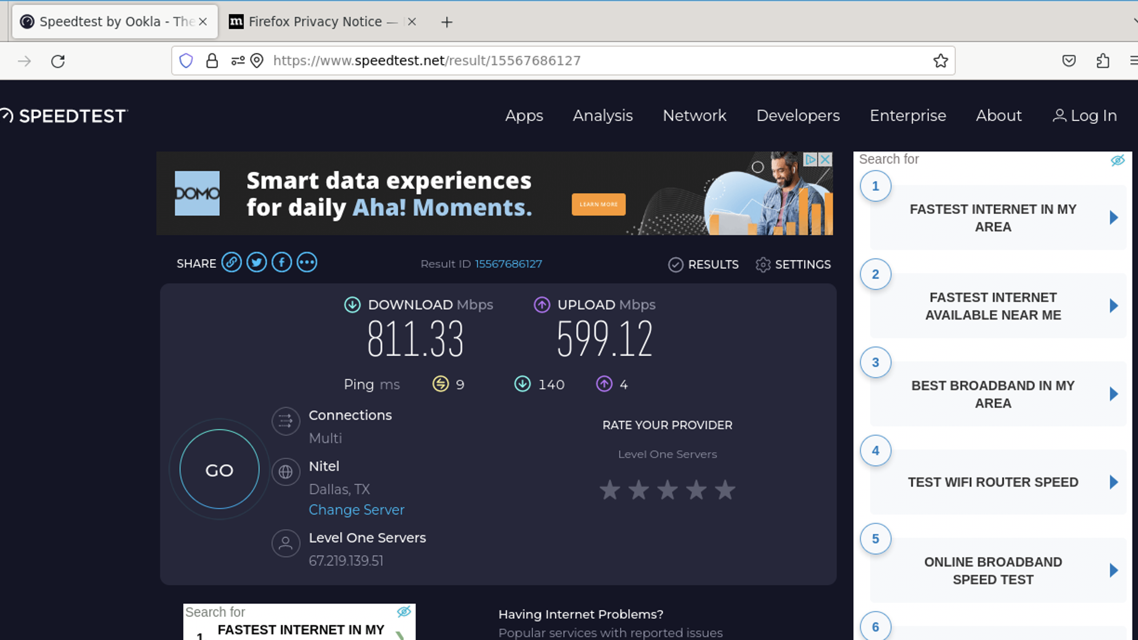Toggle the sidebar ad privacy eye icon
Viewport: 1138px width, 640px height.
point(1118,160)
